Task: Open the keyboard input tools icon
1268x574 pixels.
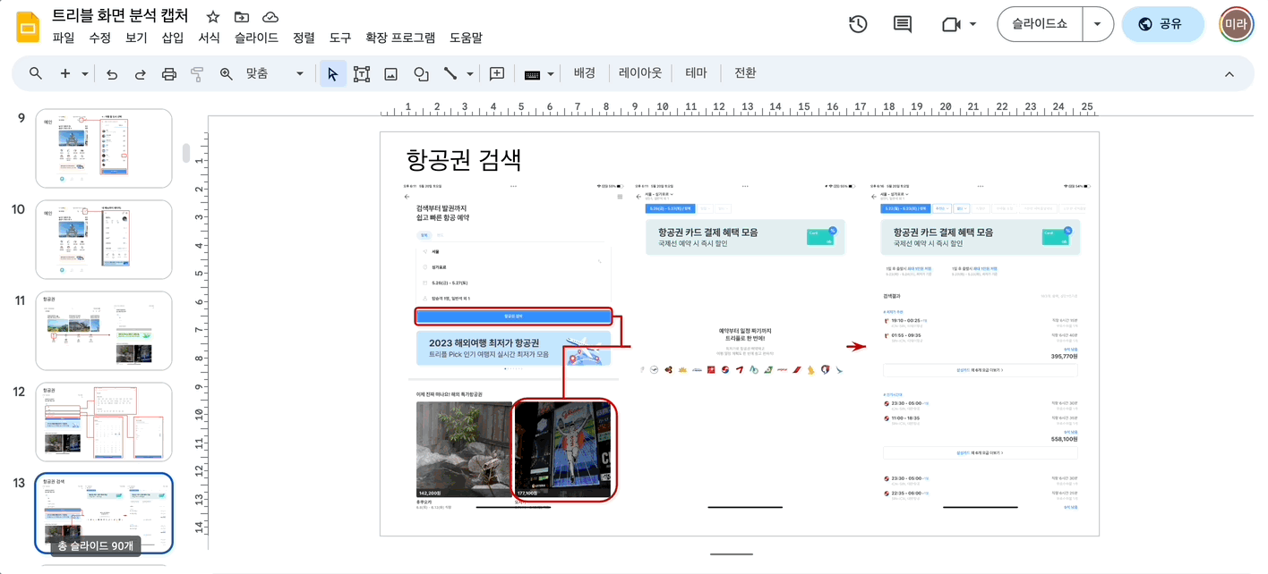Action: coord(532,74)
